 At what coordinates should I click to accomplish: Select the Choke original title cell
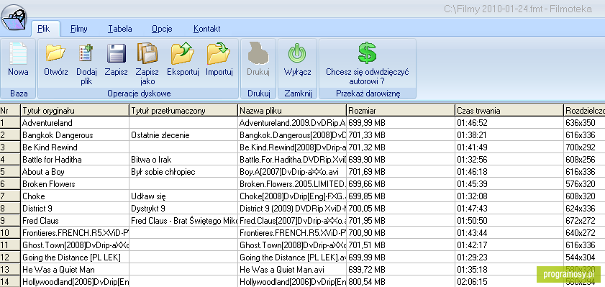[75, 196]
